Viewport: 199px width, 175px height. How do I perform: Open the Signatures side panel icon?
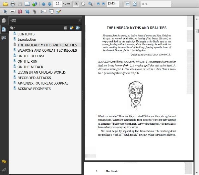4,38
